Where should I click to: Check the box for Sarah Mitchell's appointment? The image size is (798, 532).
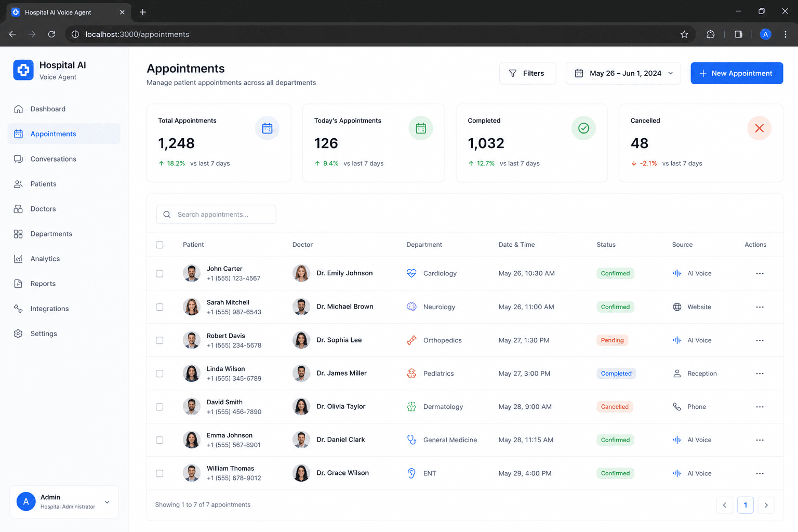pyautogui.click(x=159, y=307)
